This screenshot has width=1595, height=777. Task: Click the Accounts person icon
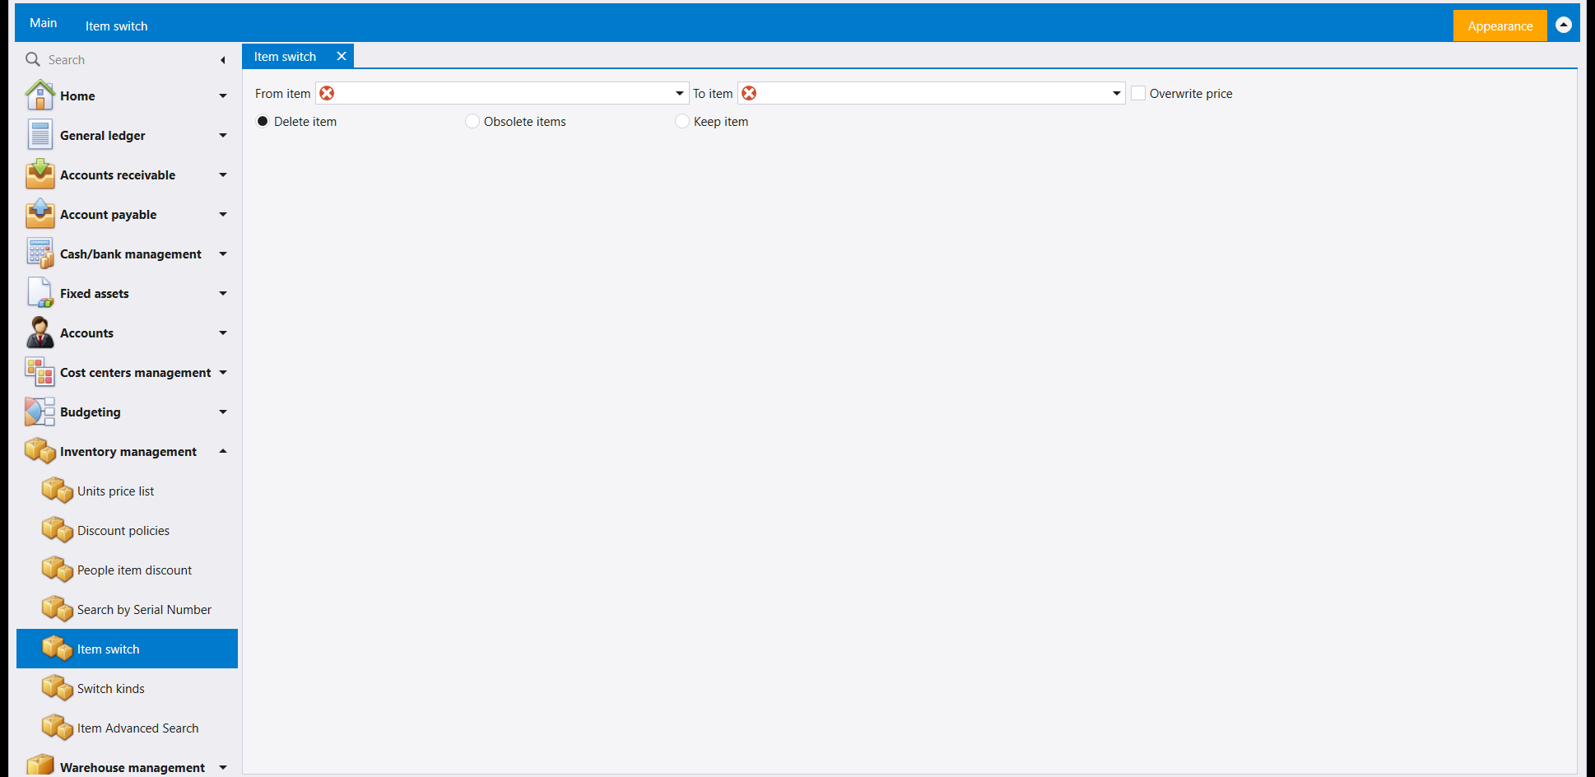tap(40, 333)
